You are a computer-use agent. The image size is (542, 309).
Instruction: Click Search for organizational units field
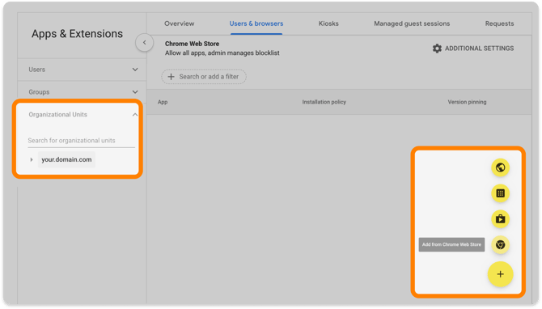tap(81, 140)
